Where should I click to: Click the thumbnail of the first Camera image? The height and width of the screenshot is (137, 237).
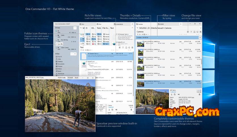click(141, 44)
